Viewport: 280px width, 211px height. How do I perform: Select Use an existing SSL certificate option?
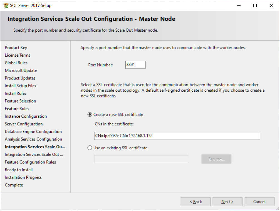(x=90, y=148)
